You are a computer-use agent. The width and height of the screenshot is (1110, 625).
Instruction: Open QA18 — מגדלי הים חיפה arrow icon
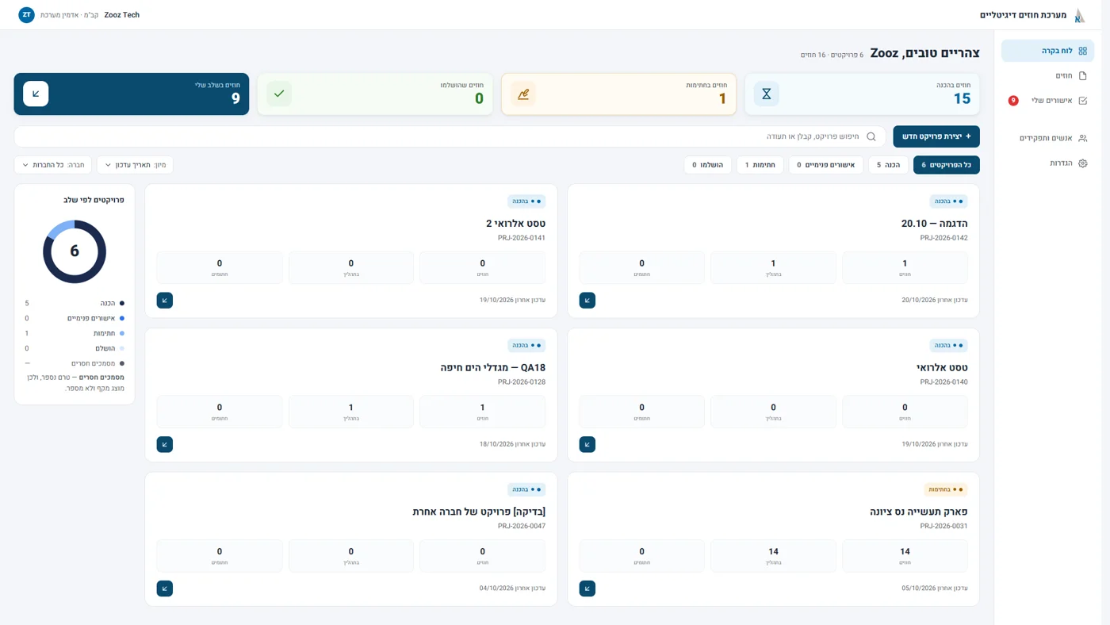(x=165, y=445)
